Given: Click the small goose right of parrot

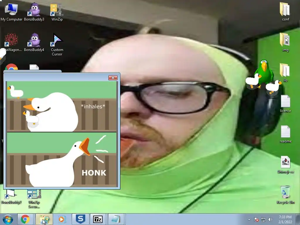Looking at the screenshot, I should coord(274,88).
